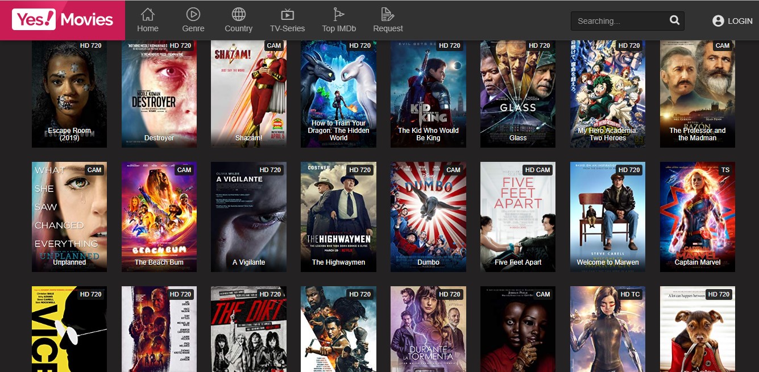
Task: Click the Dumbo title text
Action: tap(428, 262)
